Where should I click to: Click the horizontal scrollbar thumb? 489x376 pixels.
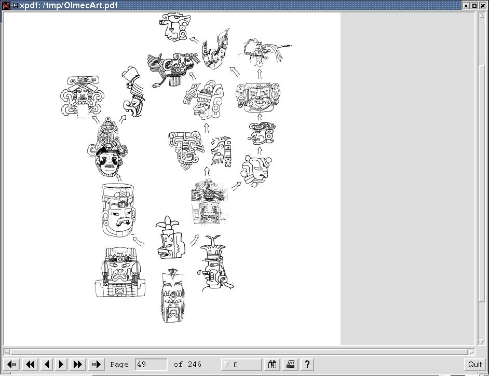(x=239, y=352)
